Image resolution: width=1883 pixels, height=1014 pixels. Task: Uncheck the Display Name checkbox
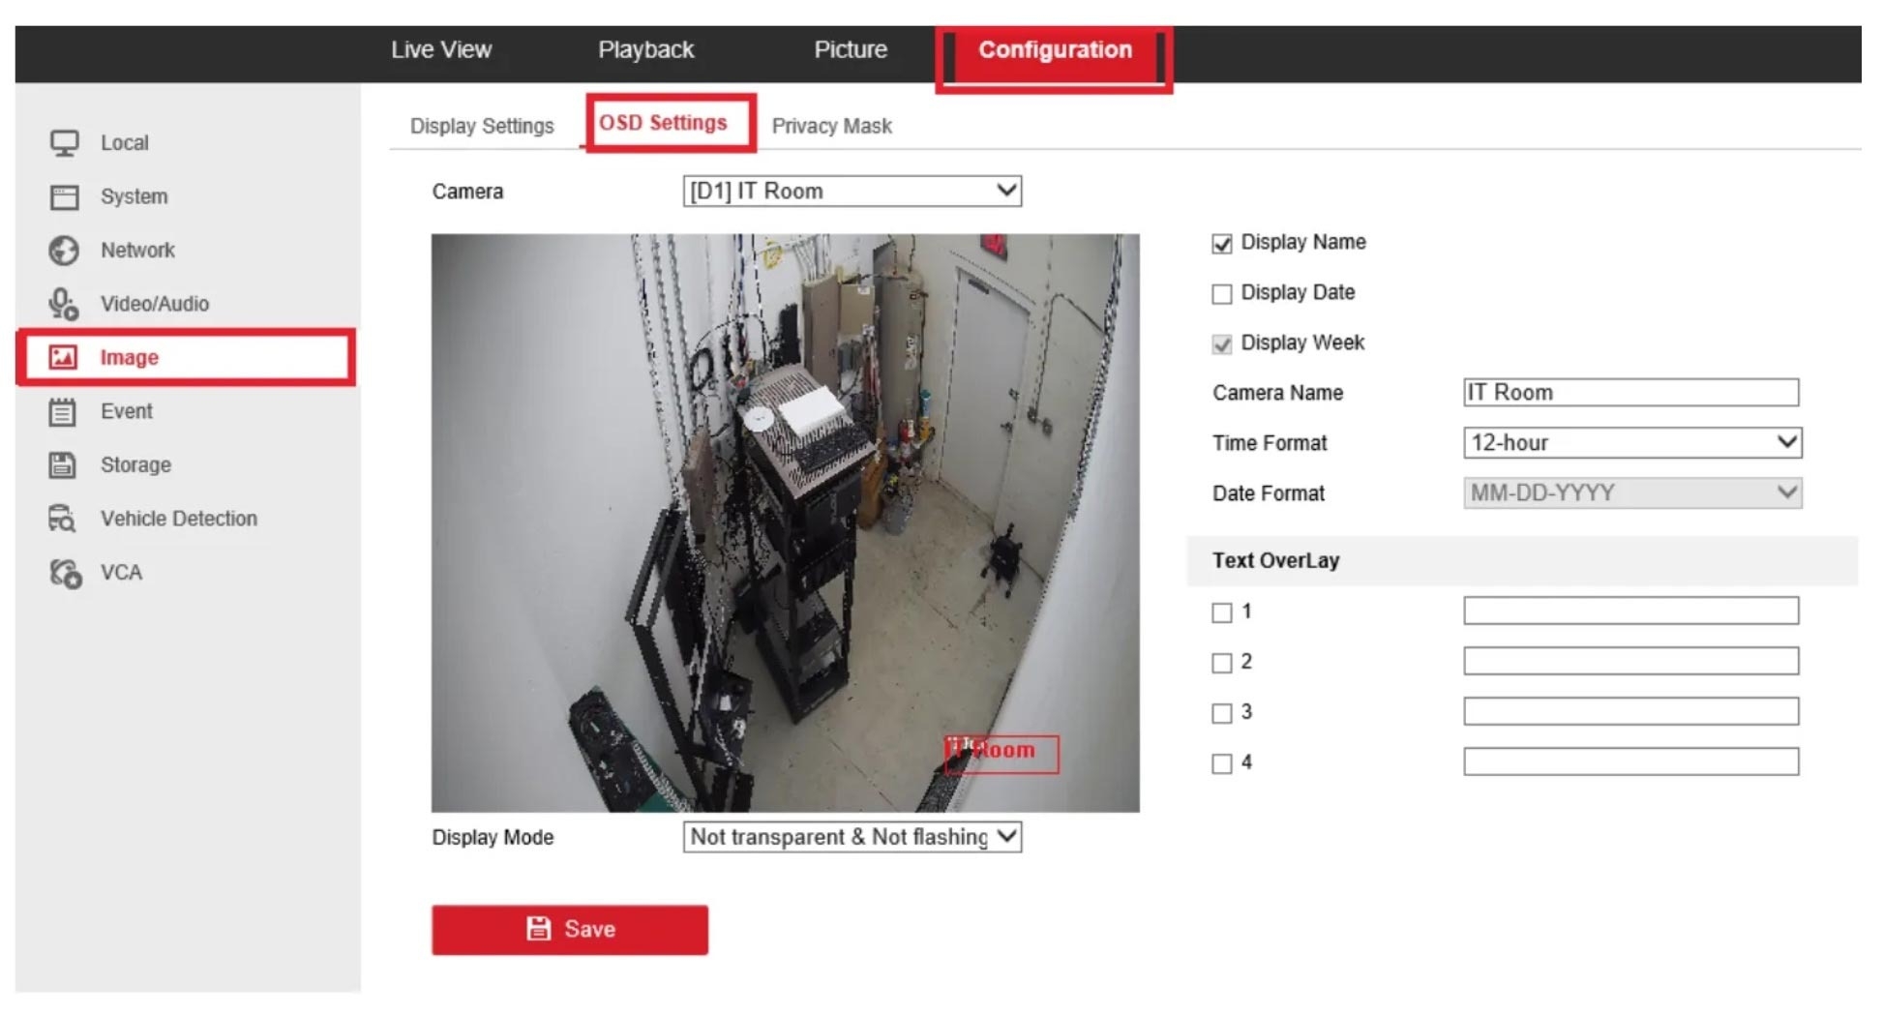coord(1222,244)
